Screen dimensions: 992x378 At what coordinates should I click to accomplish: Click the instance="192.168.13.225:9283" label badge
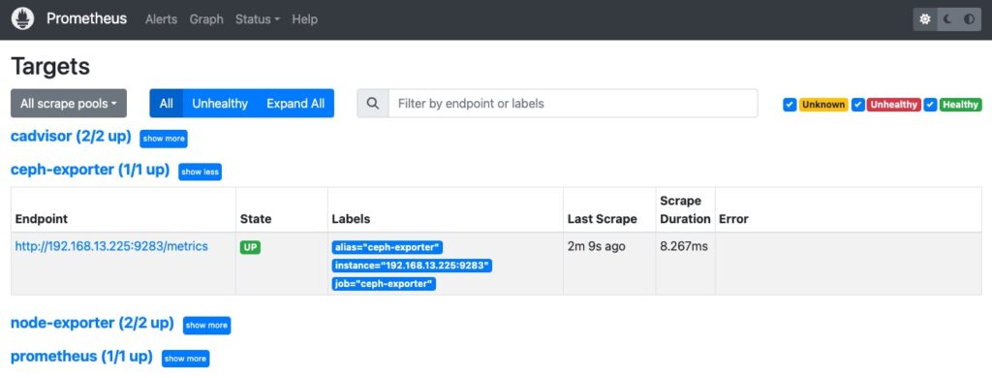pos(412,266)
